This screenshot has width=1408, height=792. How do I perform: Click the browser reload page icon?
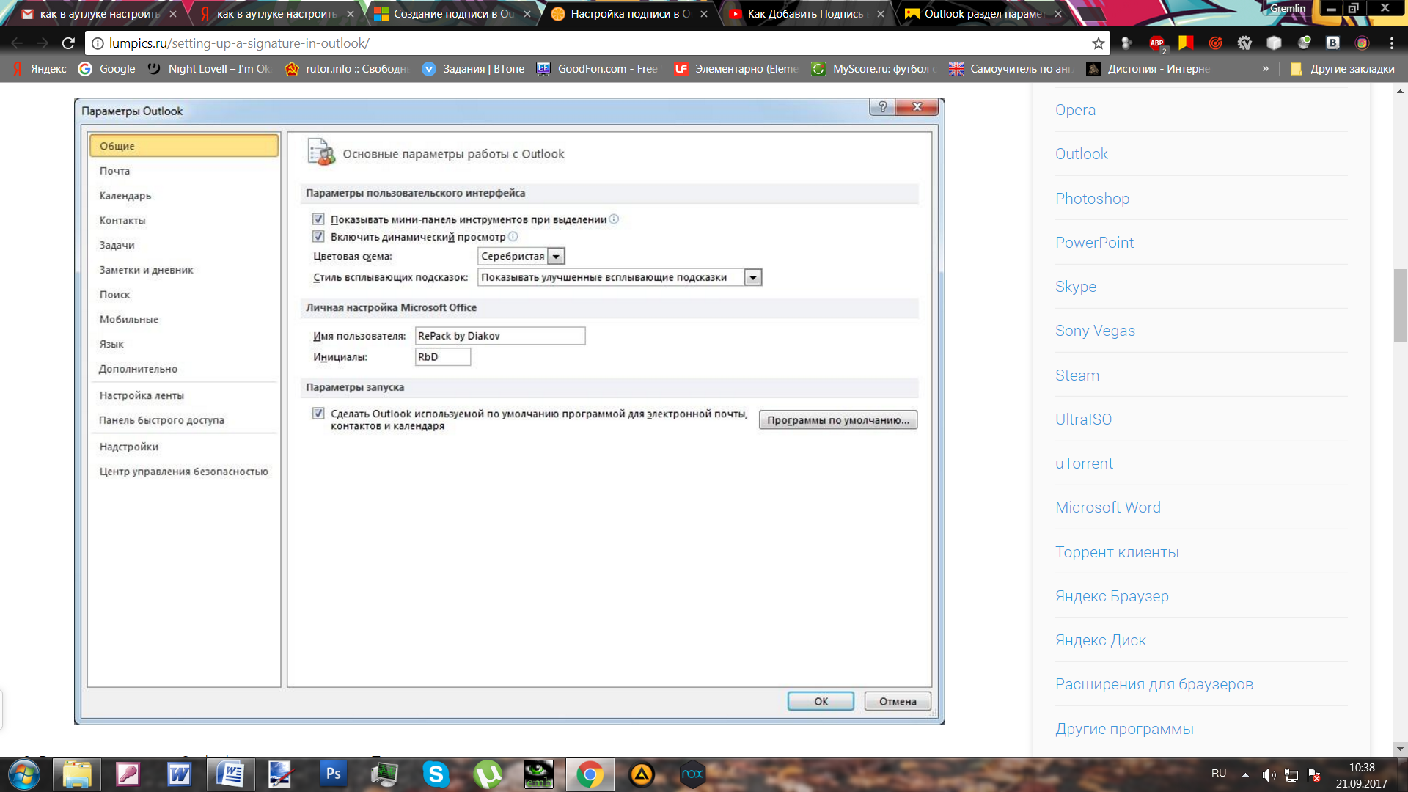pos(68,43)
